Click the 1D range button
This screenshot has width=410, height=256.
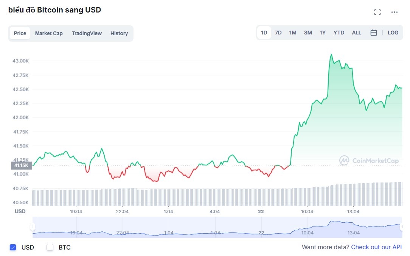click(x=264, y=33)
